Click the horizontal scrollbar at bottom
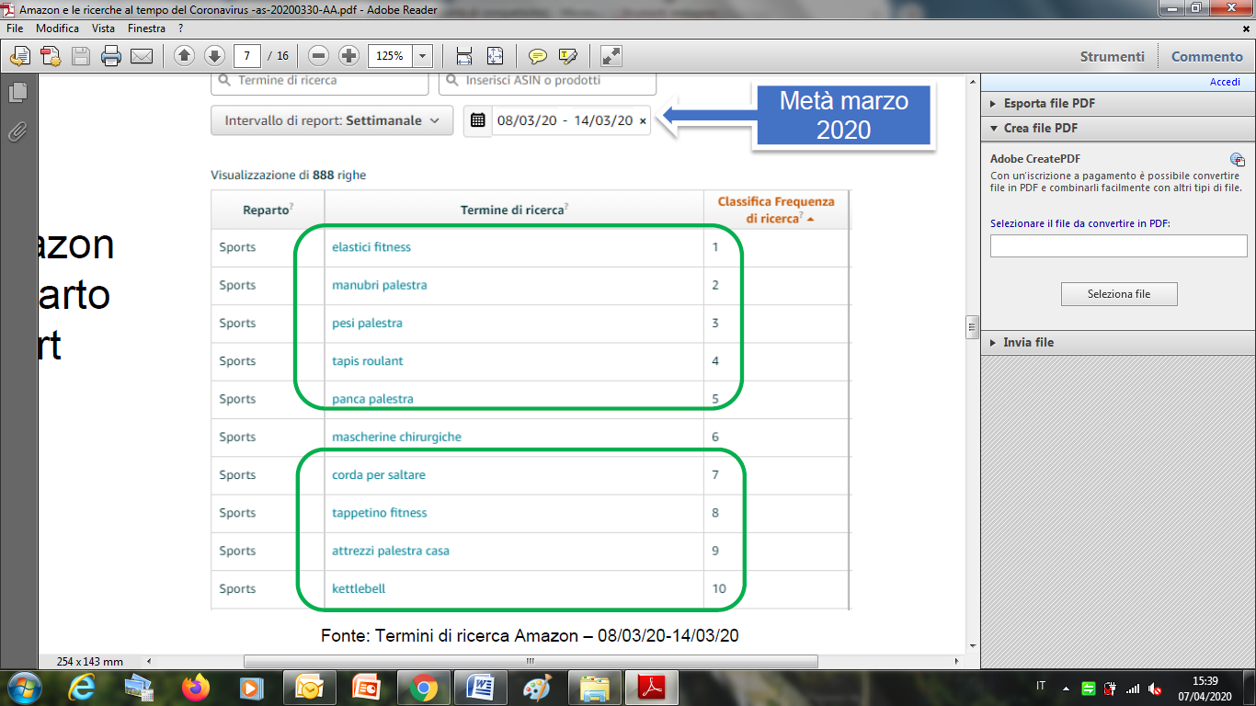 point(531,662)
